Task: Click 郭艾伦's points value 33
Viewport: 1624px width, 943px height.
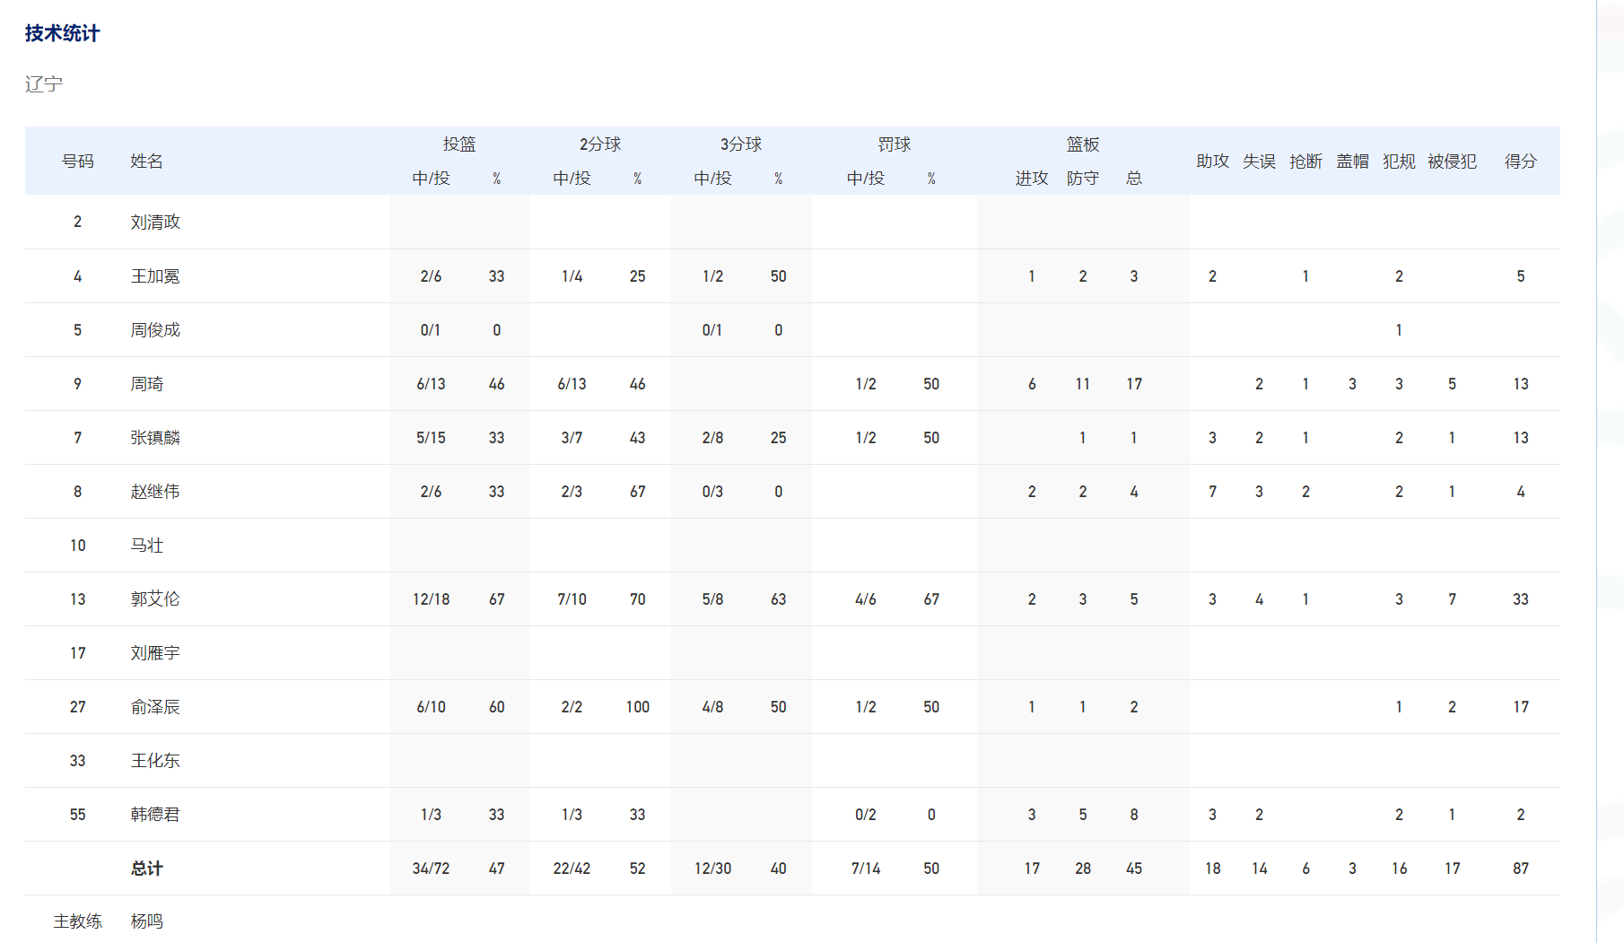Action: (1521, 599)
